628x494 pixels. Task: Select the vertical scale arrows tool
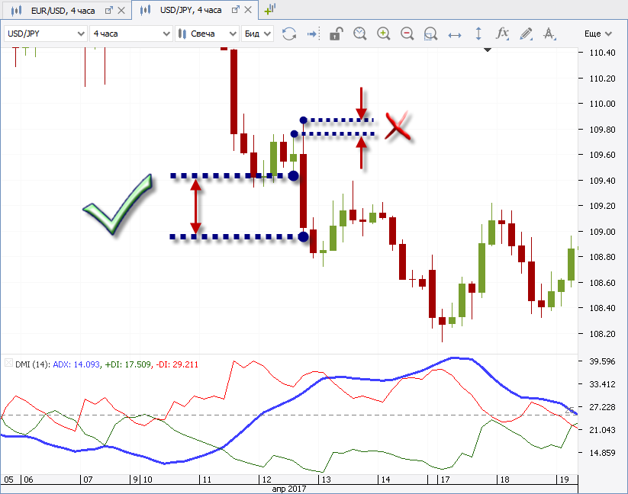[478, 34]
